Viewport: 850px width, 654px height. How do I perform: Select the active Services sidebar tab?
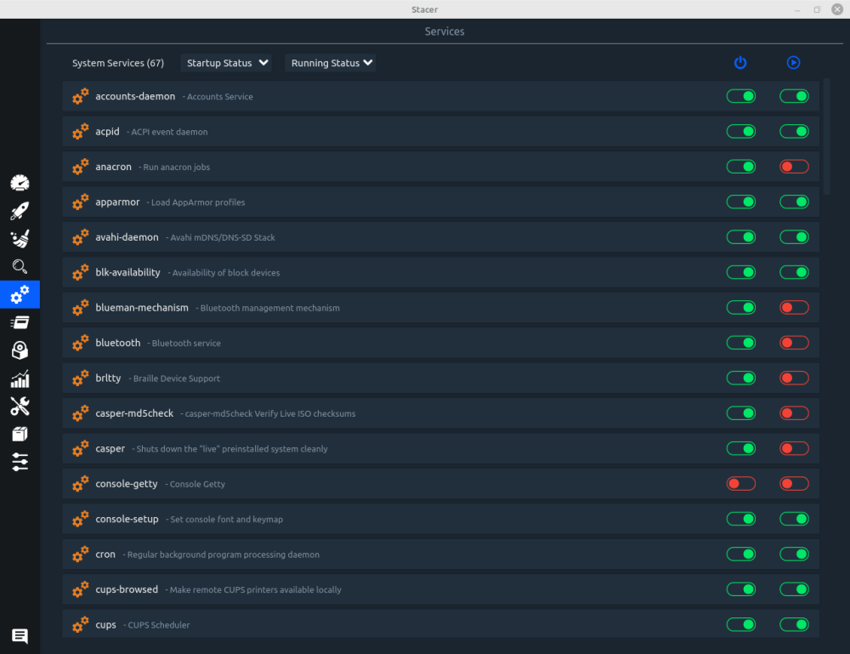point(20,294)
